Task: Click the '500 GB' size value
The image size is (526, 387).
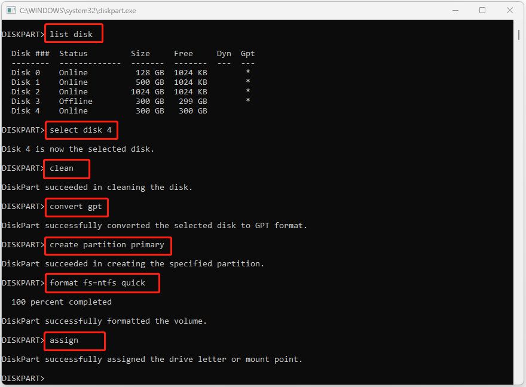Action: [x=150, y=82]
